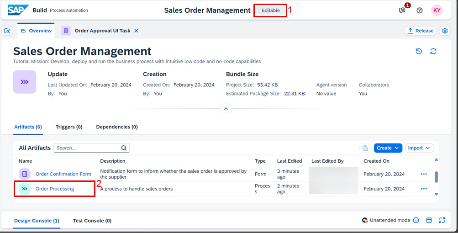Click the Order Approval UI Task tab icon
This screenshot has width=458, height=233.
[x=66, y=31]
